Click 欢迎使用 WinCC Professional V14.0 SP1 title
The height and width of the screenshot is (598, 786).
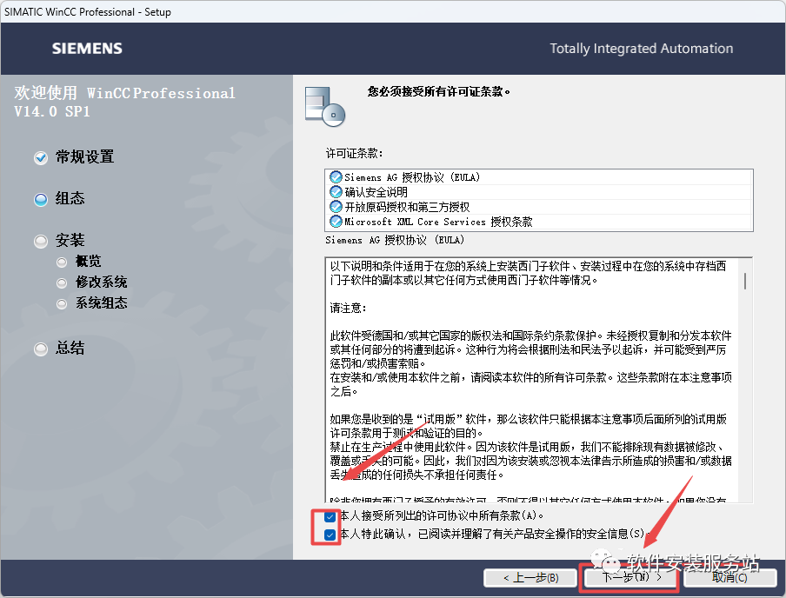point(125,102)
